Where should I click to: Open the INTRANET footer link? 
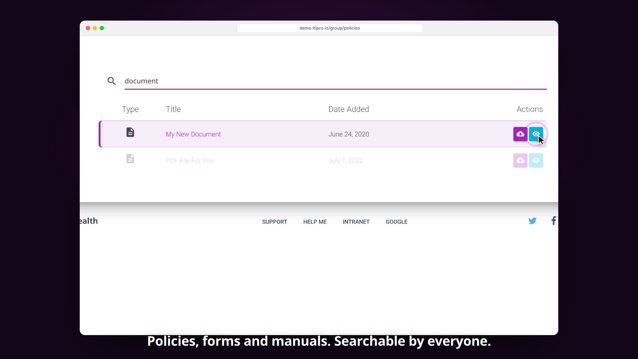pos(356,222)
